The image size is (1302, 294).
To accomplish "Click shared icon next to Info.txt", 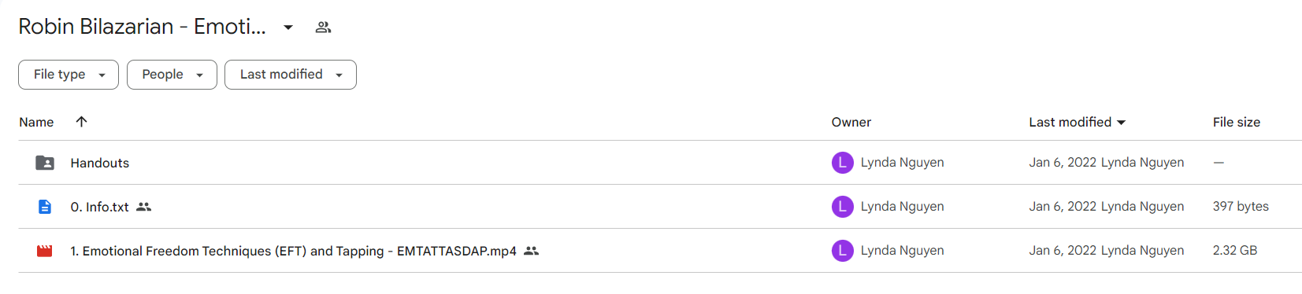I will point(143,207).
